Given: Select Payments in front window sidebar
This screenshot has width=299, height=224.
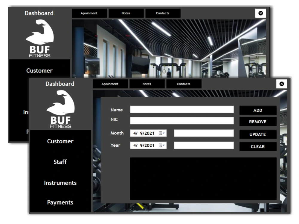Looking at the screenshot, I should [x=60, y=202].
